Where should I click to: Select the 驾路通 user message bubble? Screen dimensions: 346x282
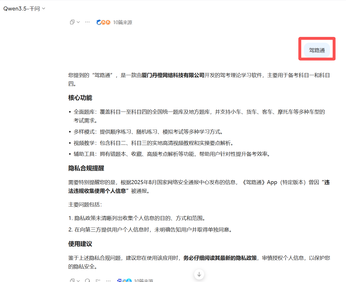click(x=317, y=50)
